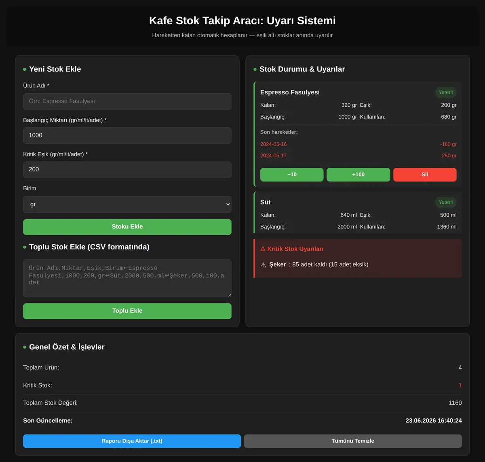Delete Espresso Fasulyesi with Sil button

425,175
